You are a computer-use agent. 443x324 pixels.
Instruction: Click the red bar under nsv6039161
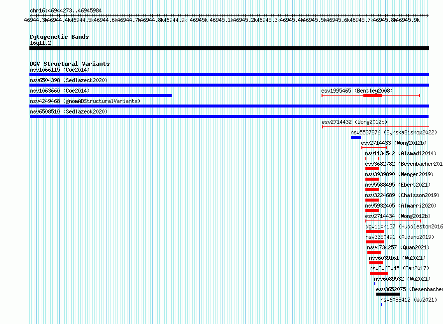(x=376, y=263)
